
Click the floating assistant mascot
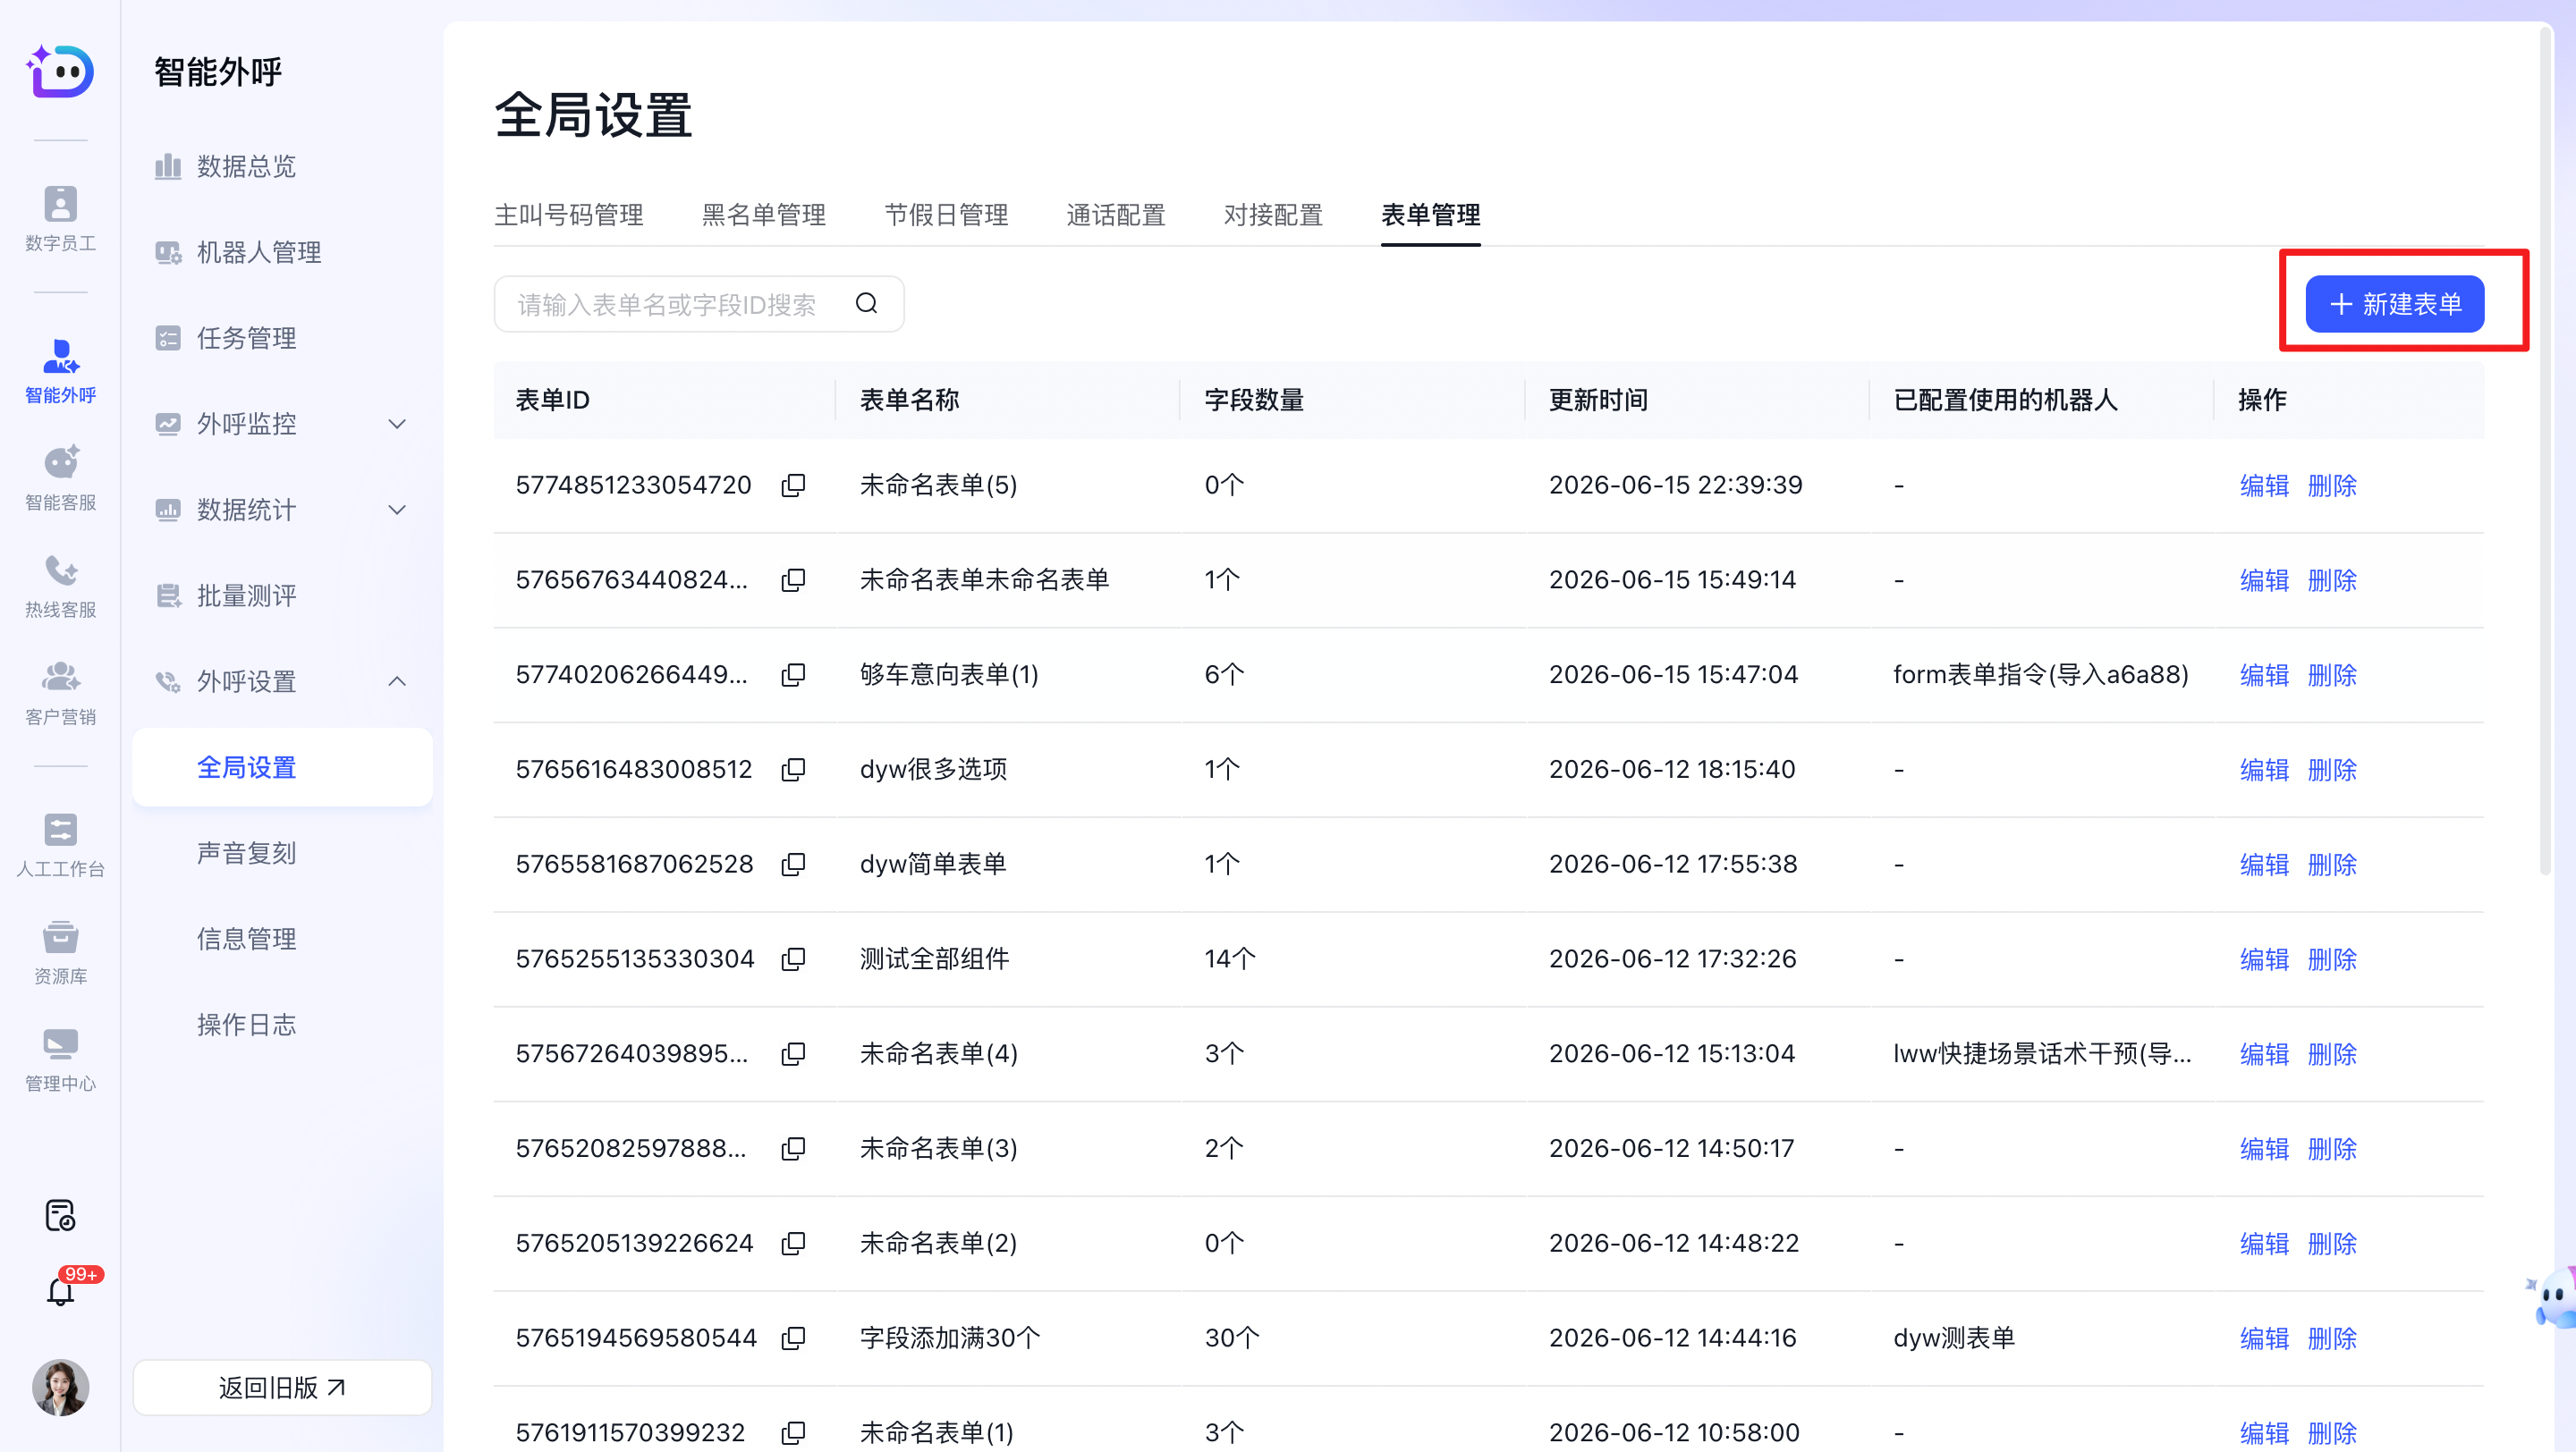pos(2552,1297)
